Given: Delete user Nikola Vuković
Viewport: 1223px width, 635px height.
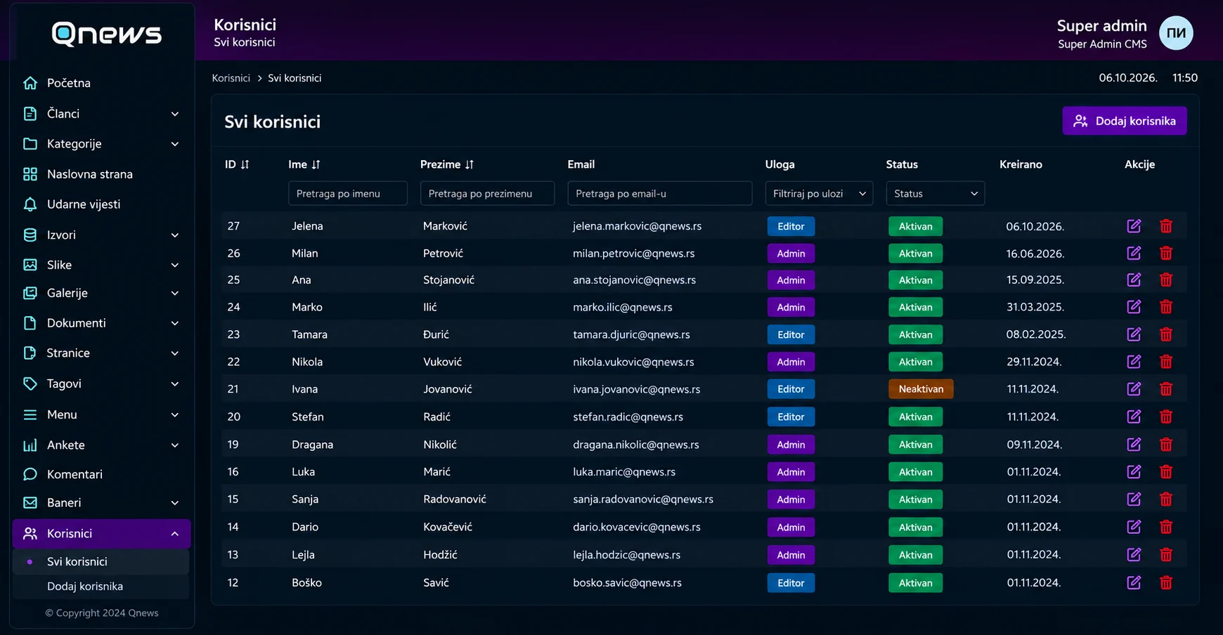Looking at the screenshot, I should (x=1166, y=362).
